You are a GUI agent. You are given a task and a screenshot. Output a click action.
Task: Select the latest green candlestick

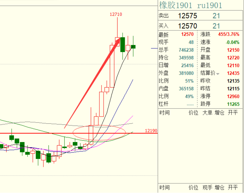[133, 46]
